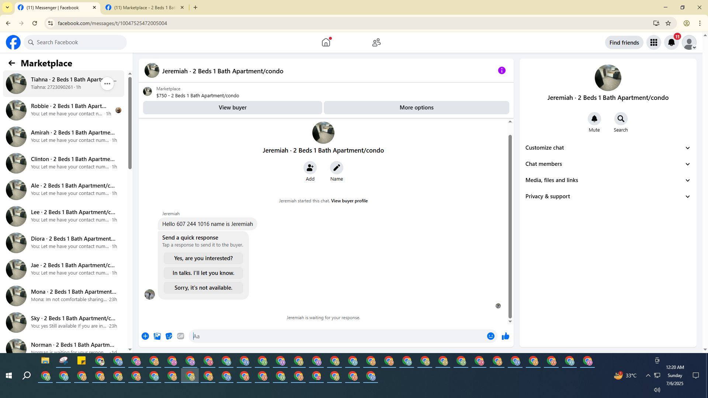Click the purple conversation information icon

click(502, 70)
